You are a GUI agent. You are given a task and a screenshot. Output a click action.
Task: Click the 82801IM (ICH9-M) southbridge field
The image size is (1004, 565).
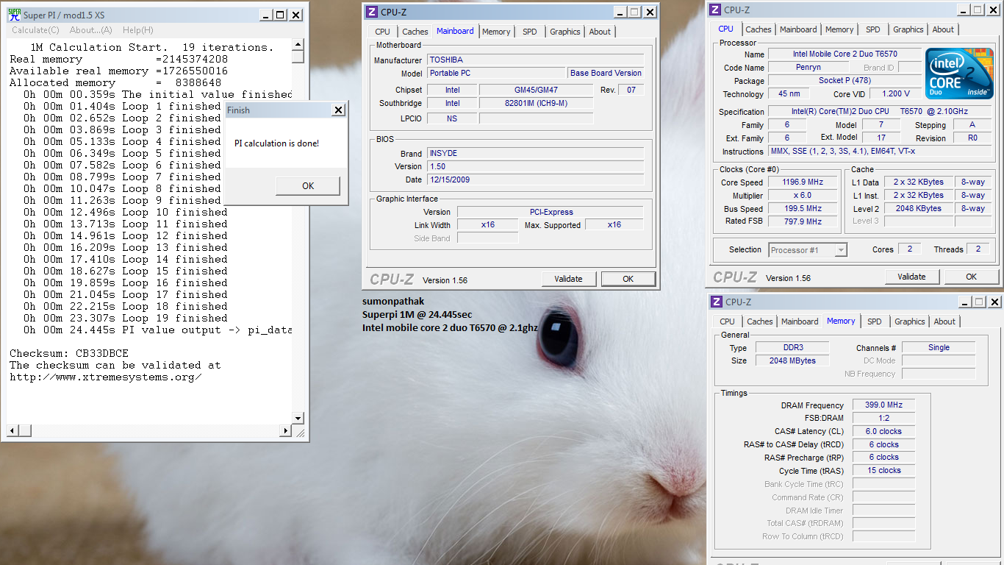536,103
